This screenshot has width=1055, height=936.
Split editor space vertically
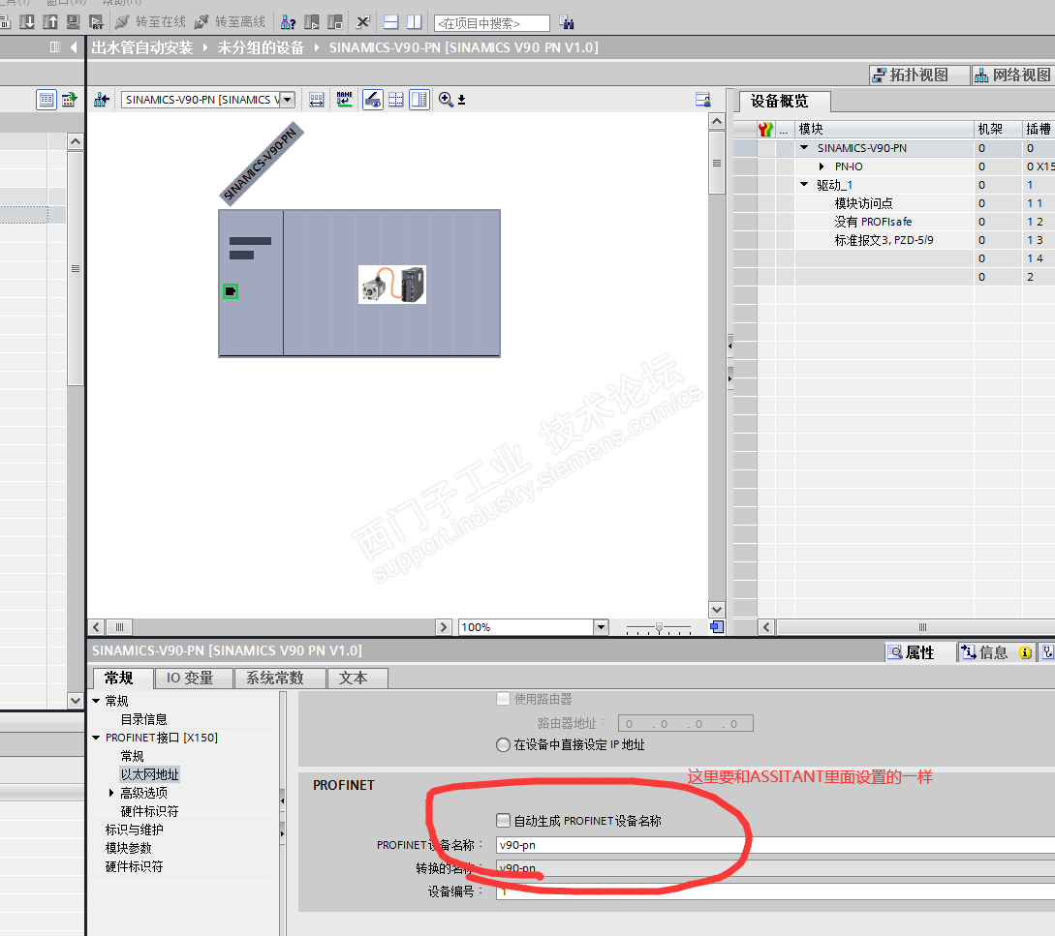[x=415, y=22]
